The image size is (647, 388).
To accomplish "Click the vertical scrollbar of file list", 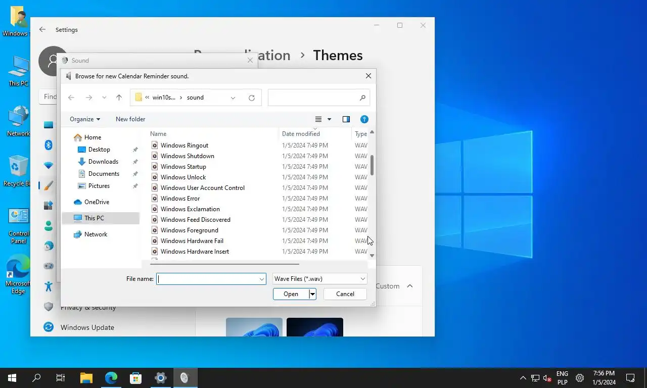I will 372,165.
